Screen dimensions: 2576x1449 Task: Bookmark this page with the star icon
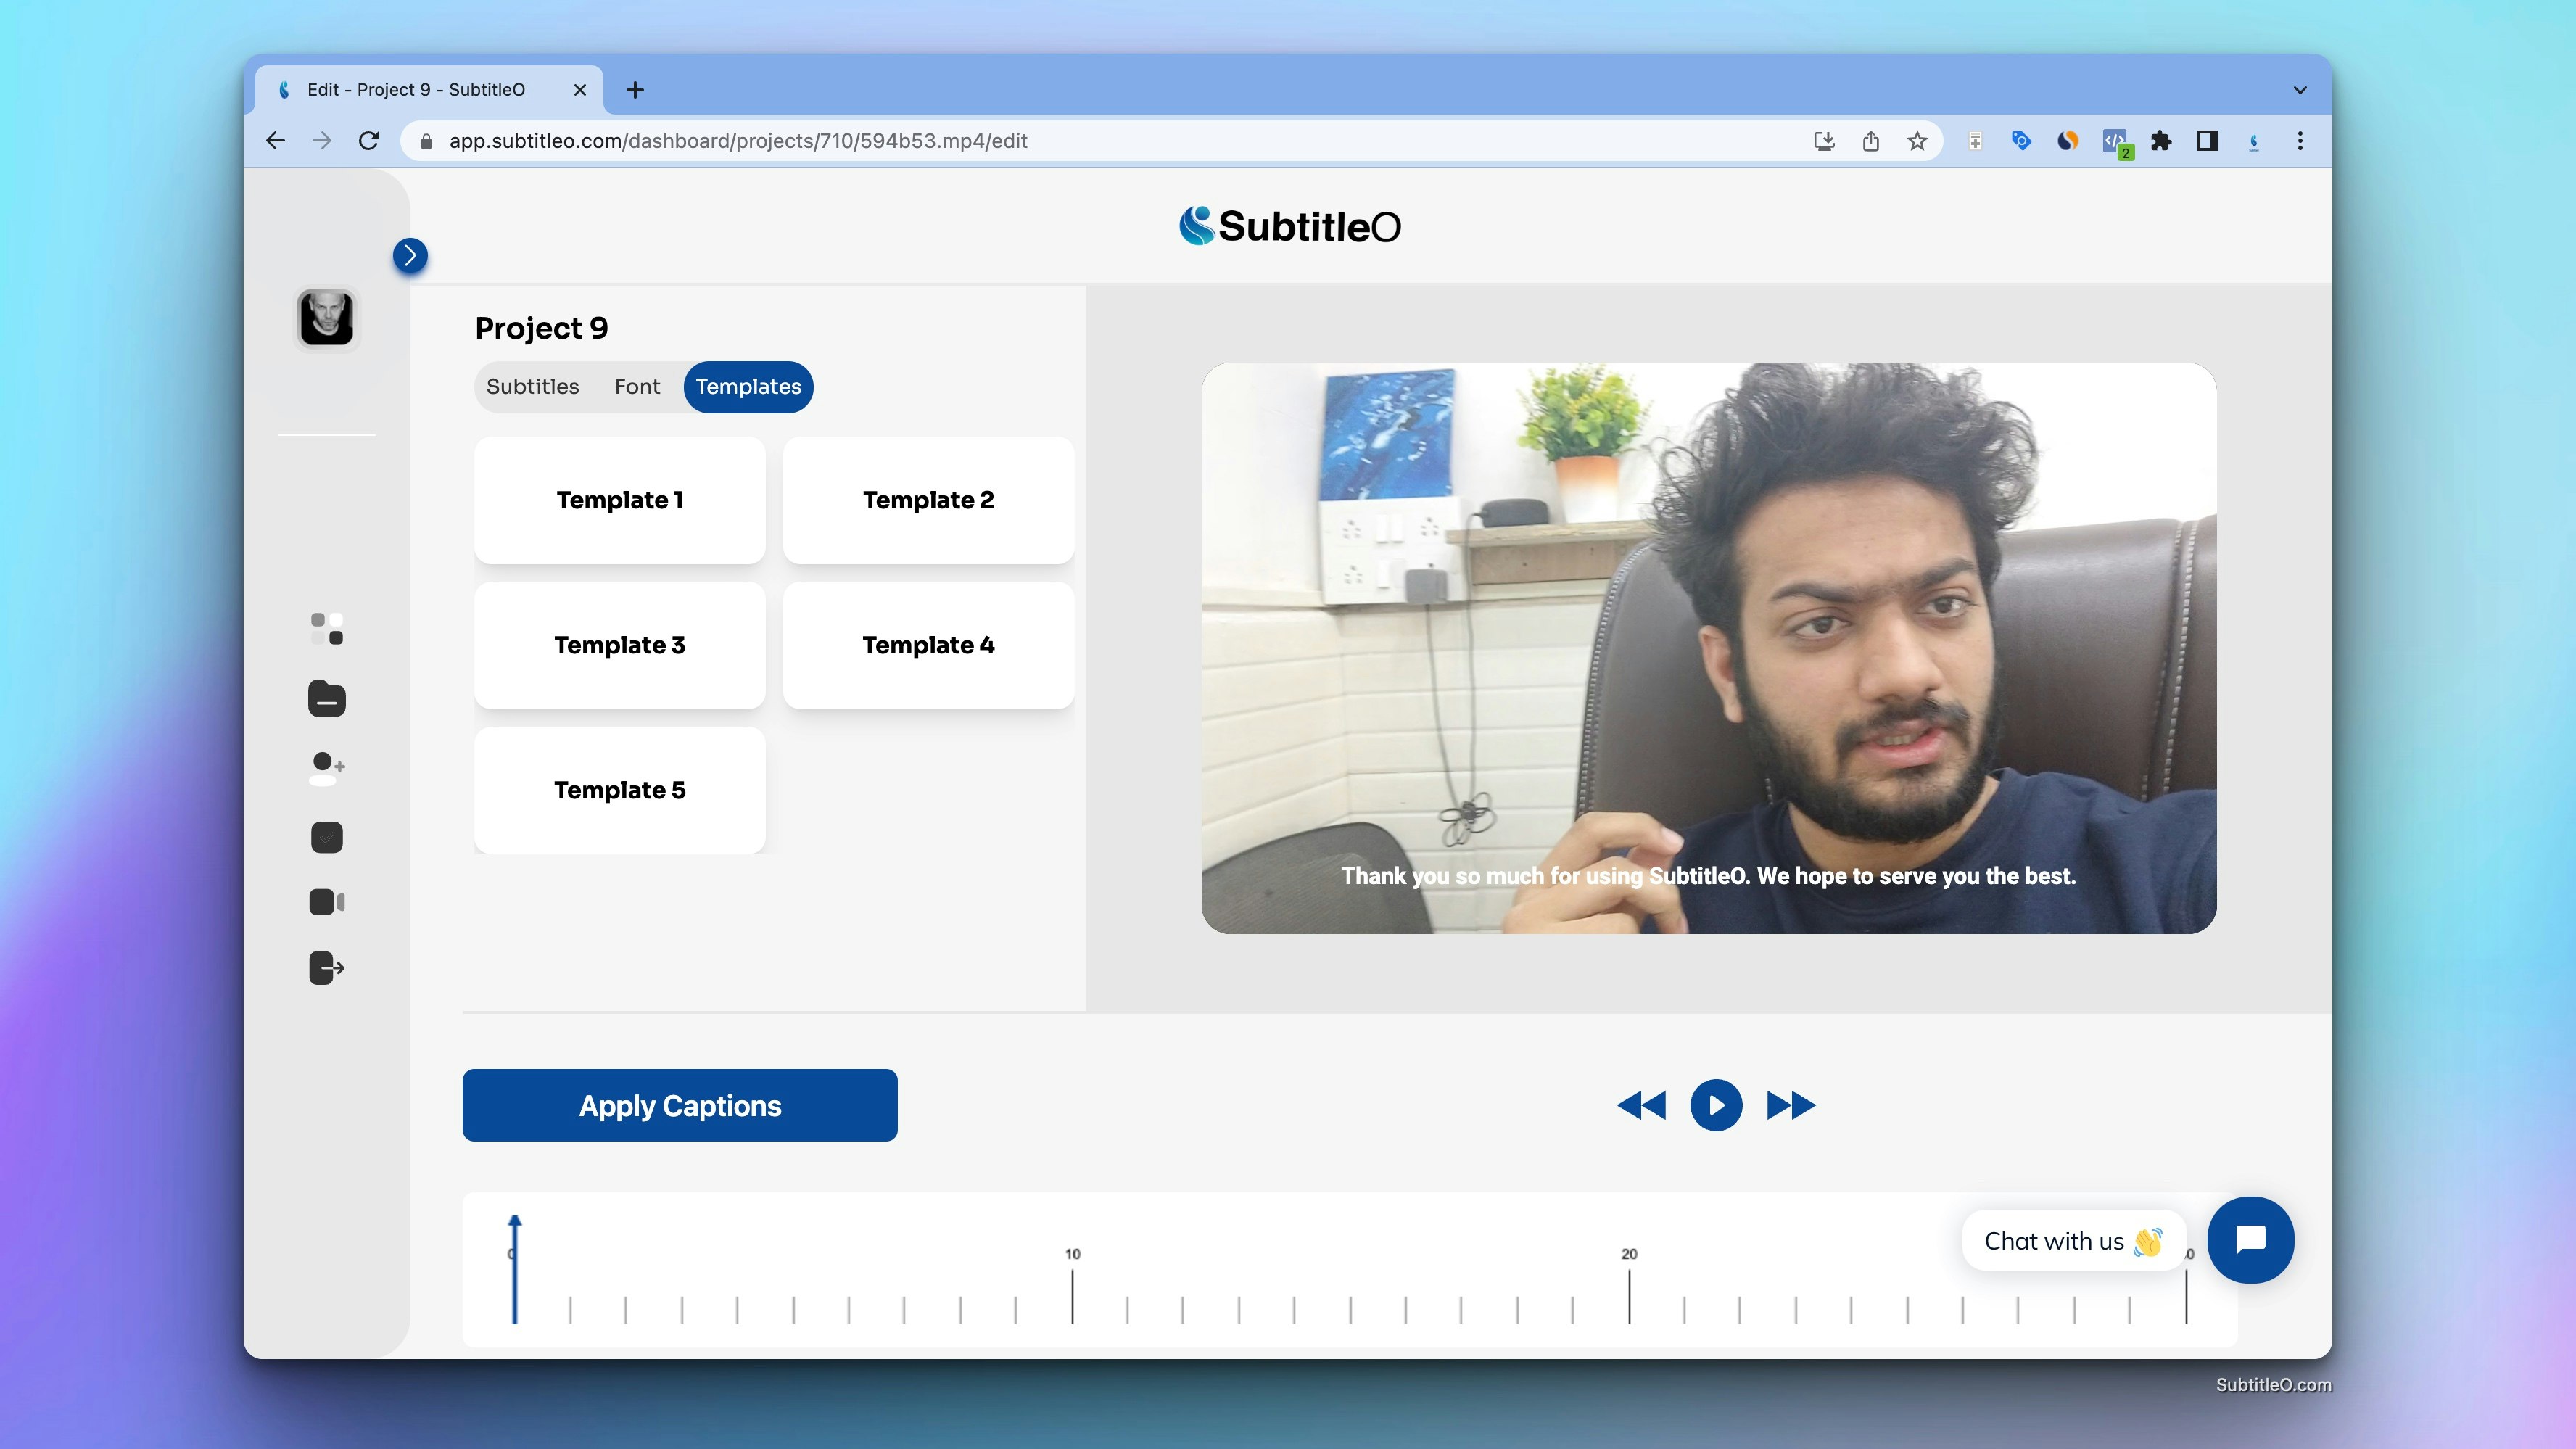tap(1917, 141)
